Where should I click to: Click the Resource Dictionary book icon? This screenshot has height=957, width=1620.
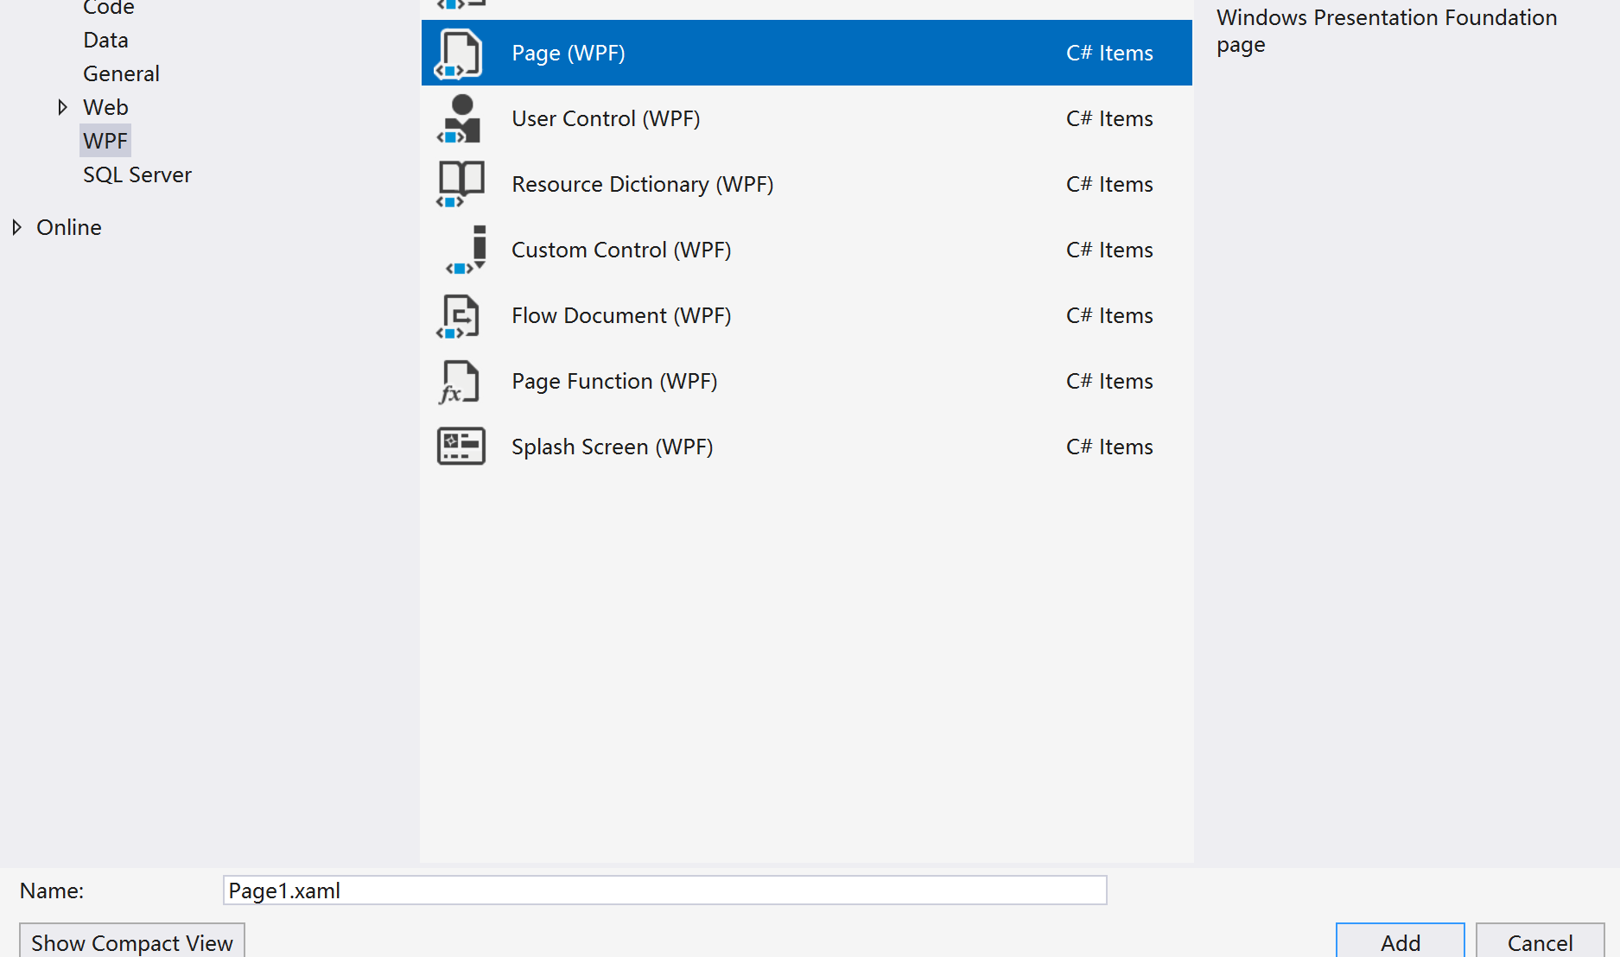[460, 185]
